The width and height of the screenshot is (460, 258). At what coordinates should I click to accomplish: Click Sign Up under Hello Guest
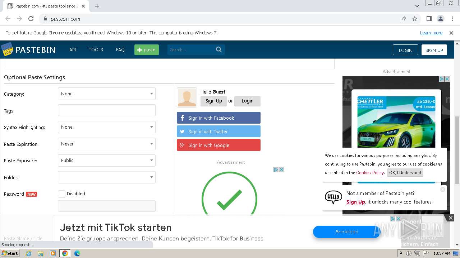coord(214,101)
